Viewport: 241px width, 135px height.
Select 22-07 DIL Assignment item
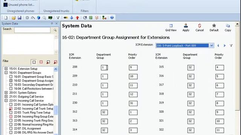pyautogui.click(x=27, y=128)
